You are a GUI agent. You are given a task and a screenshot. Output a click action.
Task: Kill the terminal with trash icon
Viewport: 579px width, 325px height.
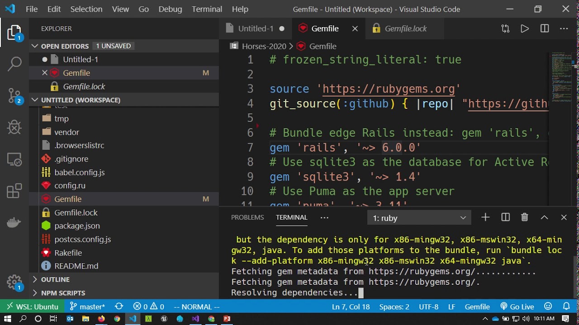click(525, 218)
